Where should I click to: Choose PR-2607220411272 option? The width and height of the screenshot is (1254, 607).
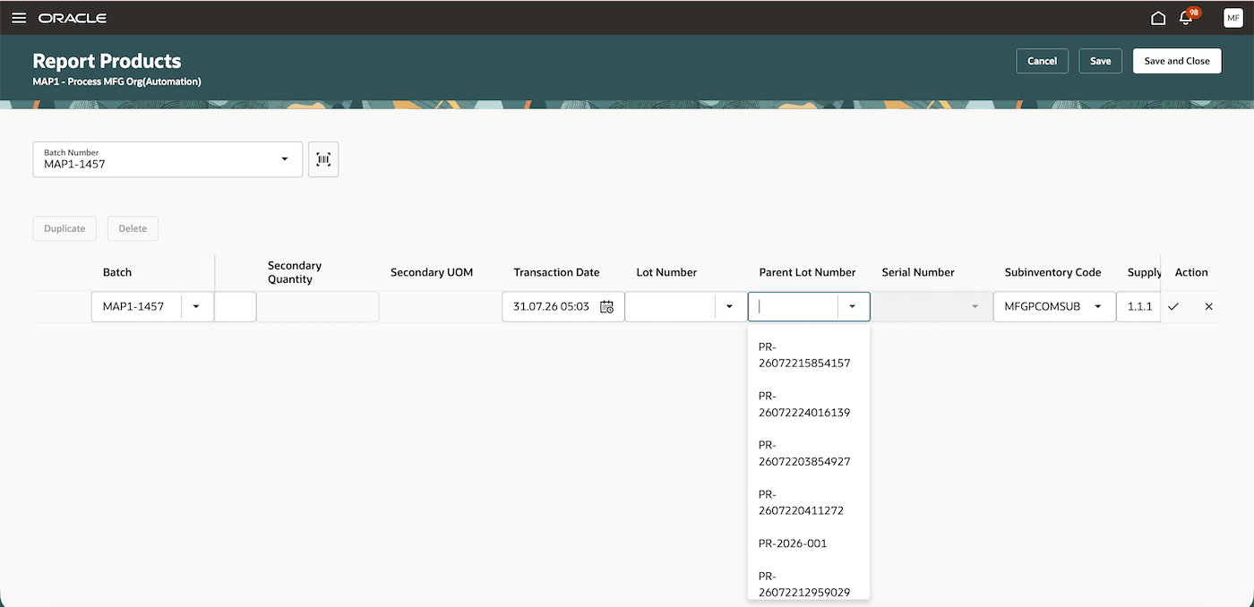click(809, 502)
